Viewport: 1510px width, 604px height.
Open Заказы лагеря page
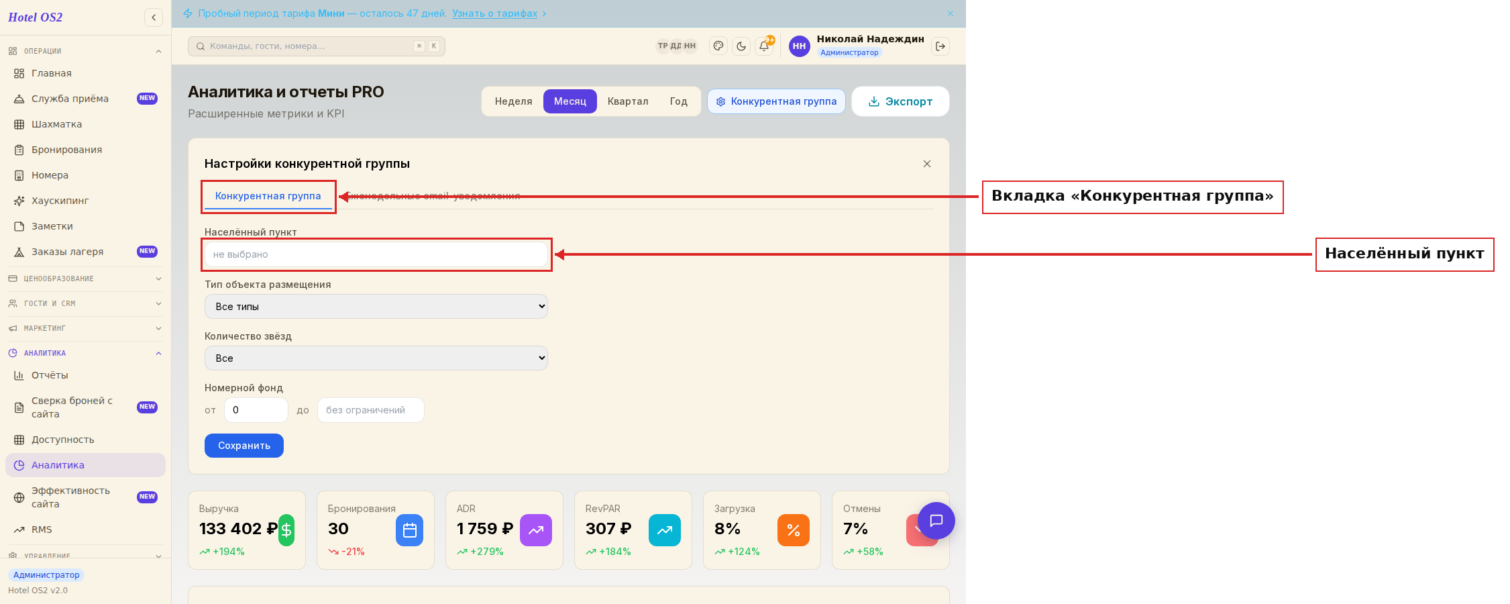[85, 252]
